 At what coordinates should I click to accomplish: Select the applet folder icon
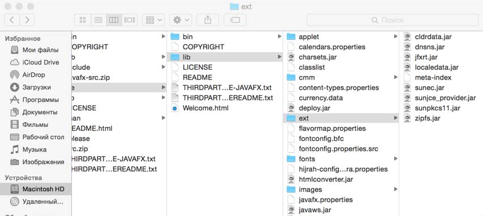291,37
